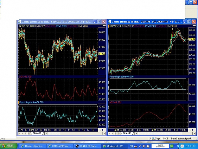Select the GBP/JPY_BID series label

pos(116,26)
